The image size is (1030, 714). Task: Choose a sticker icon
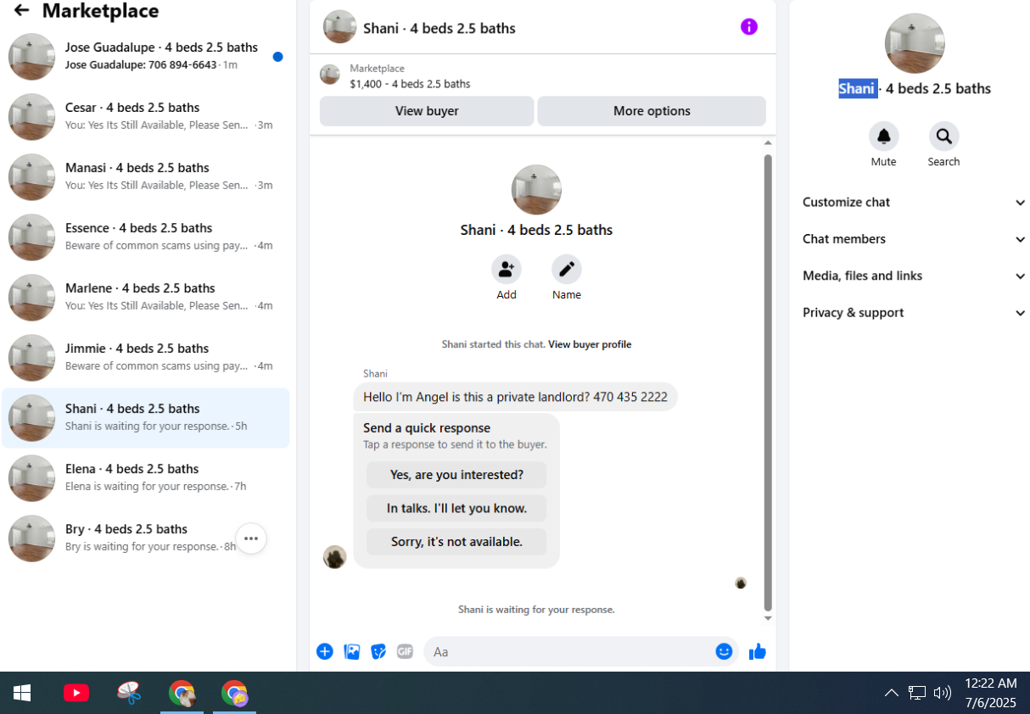[378, 651]
